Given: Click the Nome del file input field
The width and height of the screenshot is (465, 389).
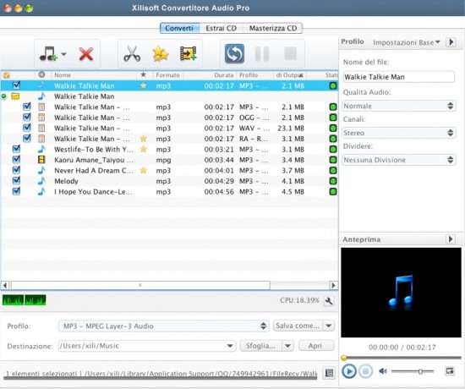Looking at the screenshot, I should (398, 77).
